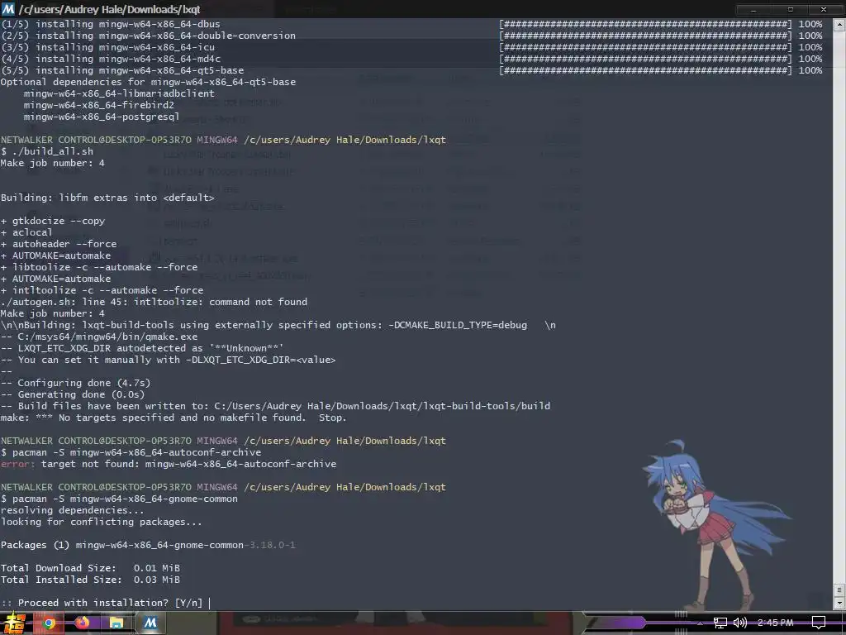Click 'make: *** No targets specified' line
The height and width of the screenshot is (635, 846).
click(173, 418)
